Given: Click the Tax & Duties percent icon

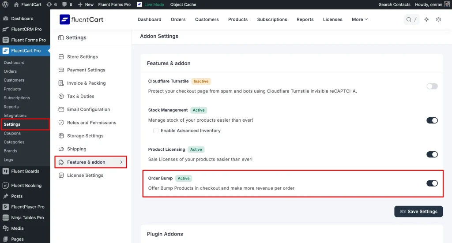Looking at the screenshot, I should click(x=61, y=96).
